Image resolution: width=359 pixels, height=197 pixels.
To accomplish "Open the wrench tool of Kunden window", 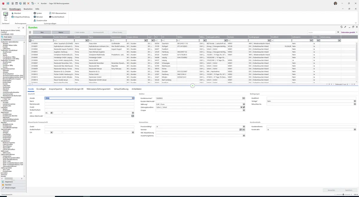I will click(345, 27).
